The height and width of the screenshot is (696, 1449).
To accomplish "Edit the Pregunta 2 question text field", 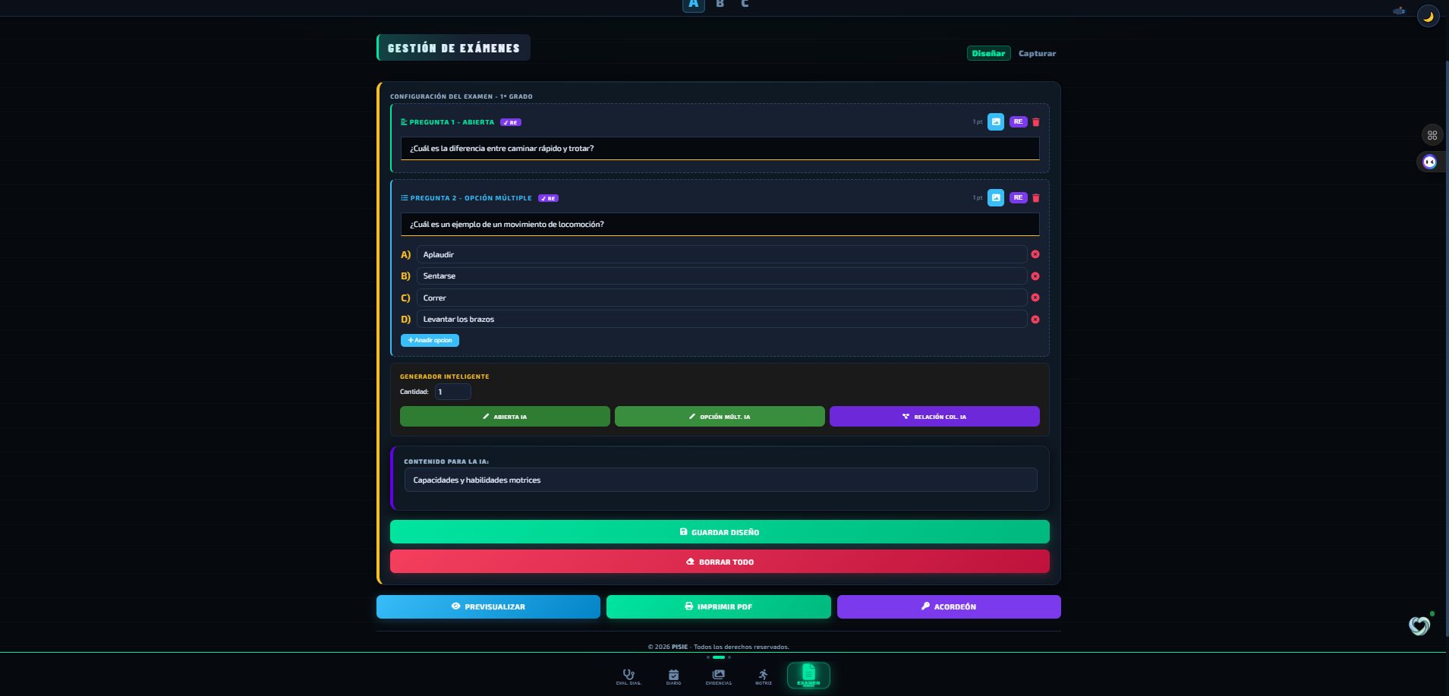I will (720, 225).
